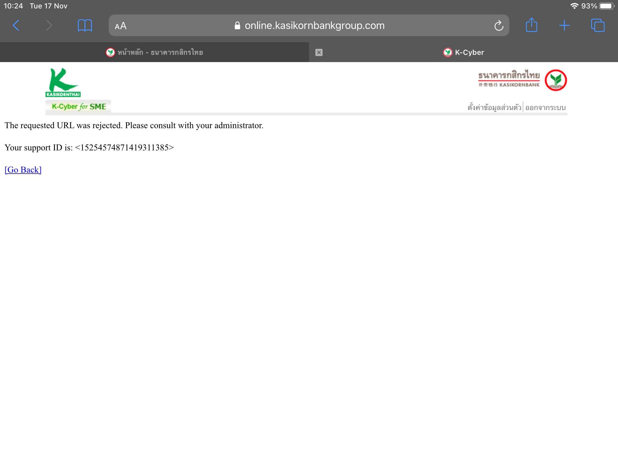This screenshot has height=463, width=618.
Task: Open the share sheet icon
Action: click(x=531, y=25)
